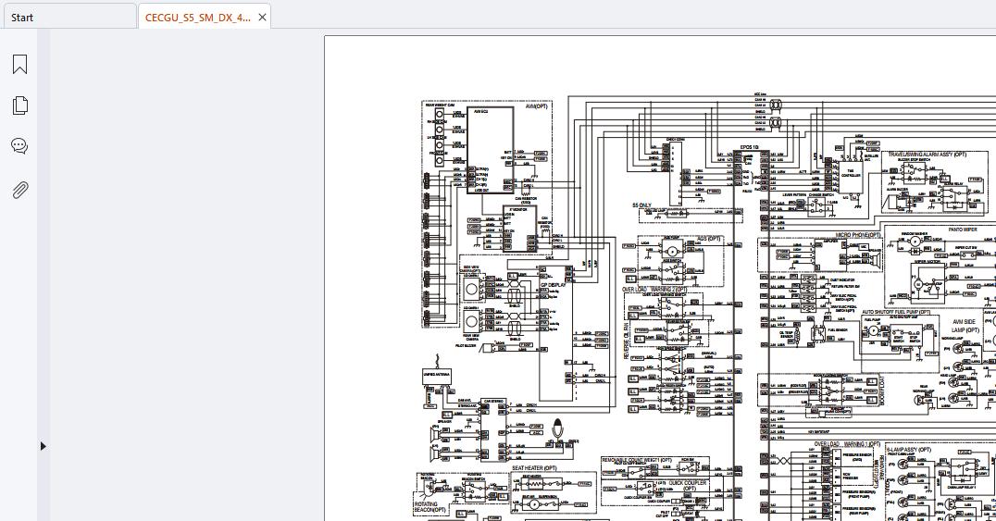Open the Attachments paperclip panel
The image size is (996, 521).
[19, 190]
